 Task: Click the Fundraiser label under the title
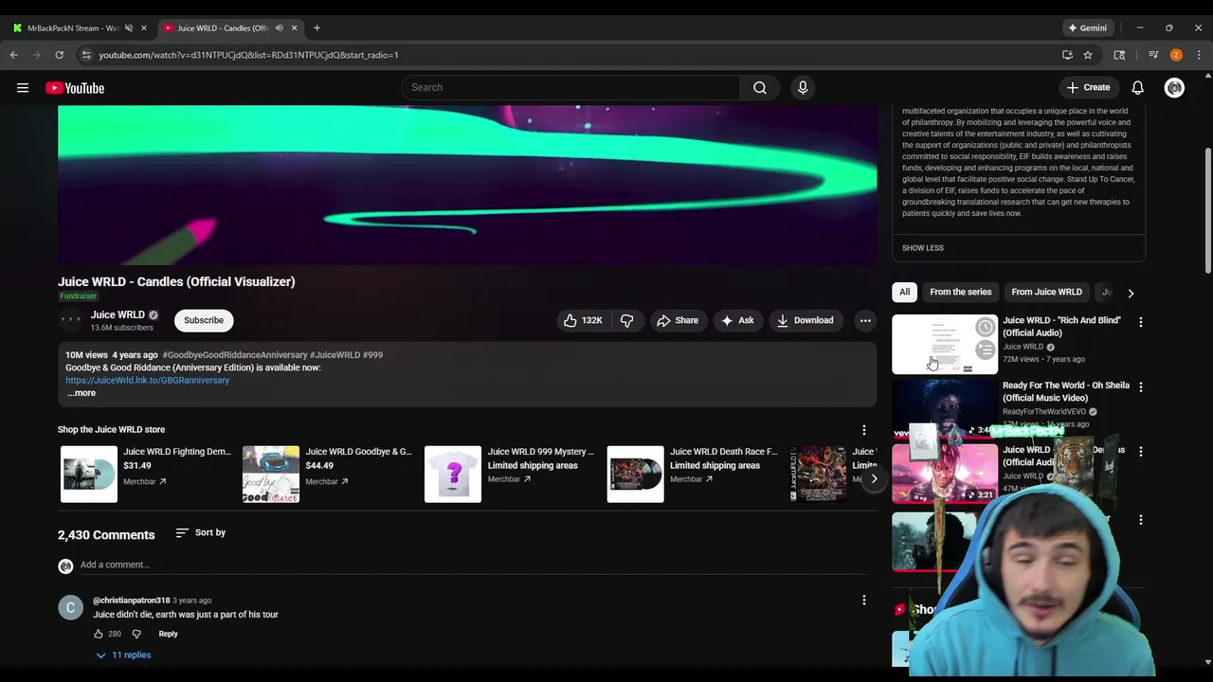point(79,296)
